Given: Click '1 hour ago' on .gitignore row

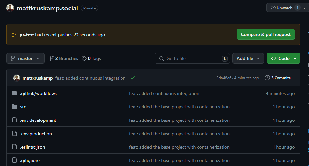Looking at the screenshot, I should pyautogui.click(x=284, y=160).
